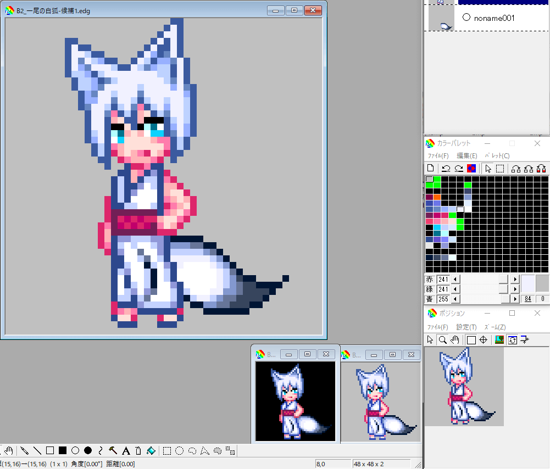The height and width of the screenshot is (469, 550).
Task: Click the black-background fox preview window
Action: pos(296,401)
